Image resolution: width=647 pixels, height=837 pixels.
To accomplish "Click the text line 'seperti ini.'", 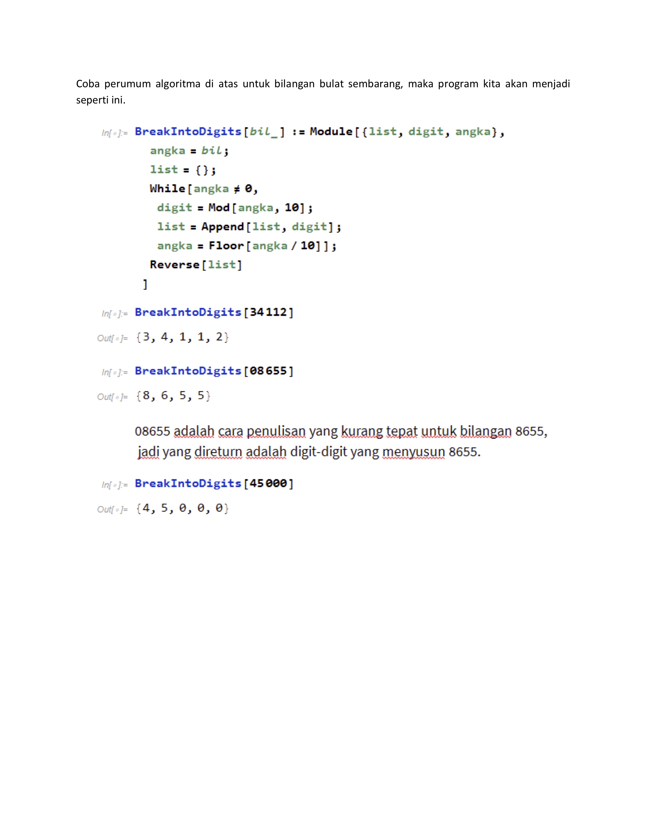I will 101,100.
